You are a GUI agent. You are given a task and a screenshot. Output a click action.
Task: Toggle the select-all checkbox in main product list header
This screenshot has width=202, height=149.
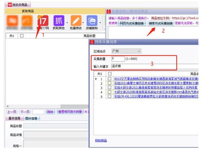22,36
